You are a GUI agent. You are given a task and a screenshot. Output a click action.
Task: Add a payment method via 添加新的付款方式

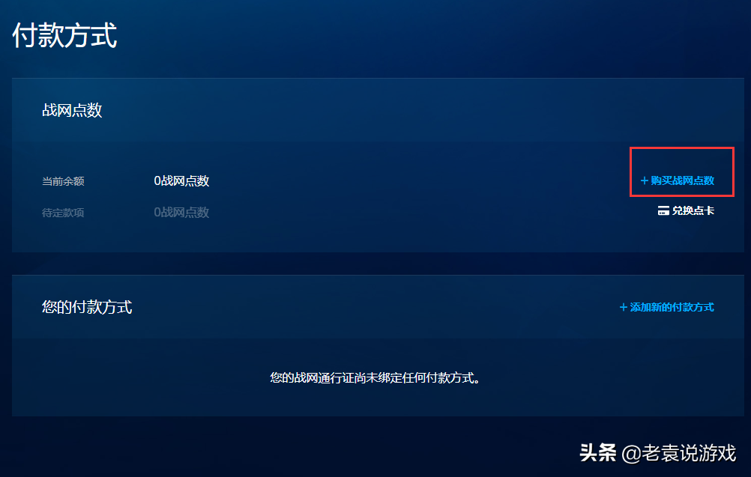(667, 307)
